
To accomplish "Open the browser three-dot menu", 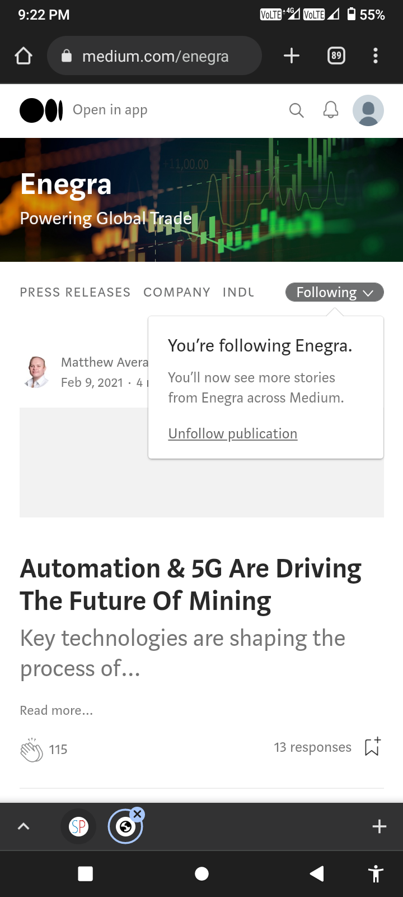I will [375, 56].
